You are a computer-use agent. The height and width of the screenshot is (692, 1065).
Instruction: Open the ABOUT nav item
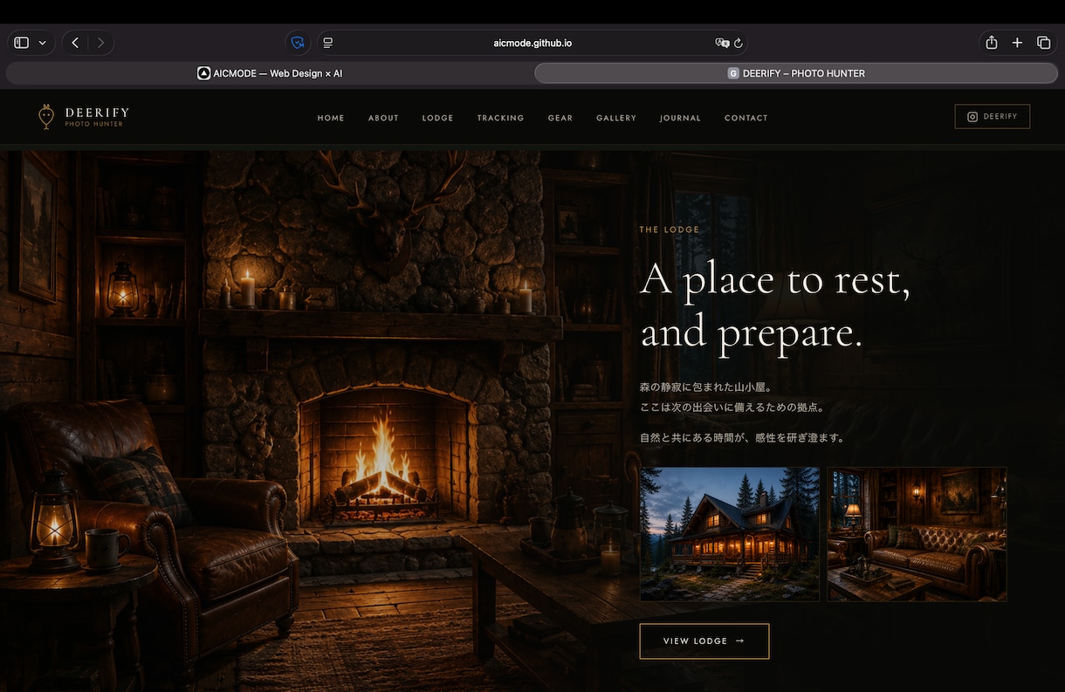(x=383, y=118)
